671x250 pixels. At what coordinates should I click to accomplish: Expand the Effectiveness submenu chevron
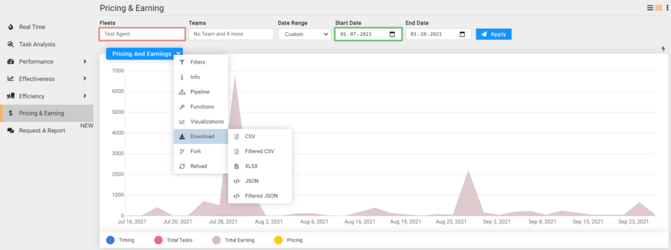85,79
